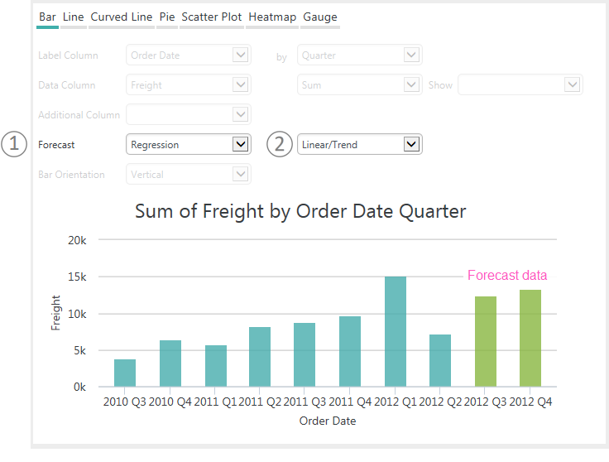The width and height of the screenshot is (609, 462).
Task: Click the Forecast label
Action: pos(56,145)
